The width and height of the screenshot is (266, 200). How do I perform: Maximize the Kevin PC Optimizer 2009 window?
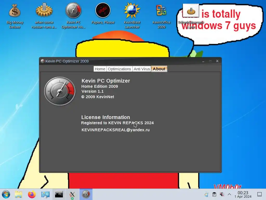point(210,61)
